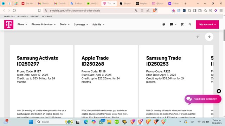Image resolution: width=225 pixels, height=126 pixels.
Task: Open File Explorer from the taskbar
Action: [109, 122]
